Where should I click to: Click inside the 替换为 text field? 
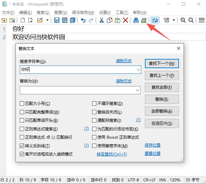coord(78,90)
